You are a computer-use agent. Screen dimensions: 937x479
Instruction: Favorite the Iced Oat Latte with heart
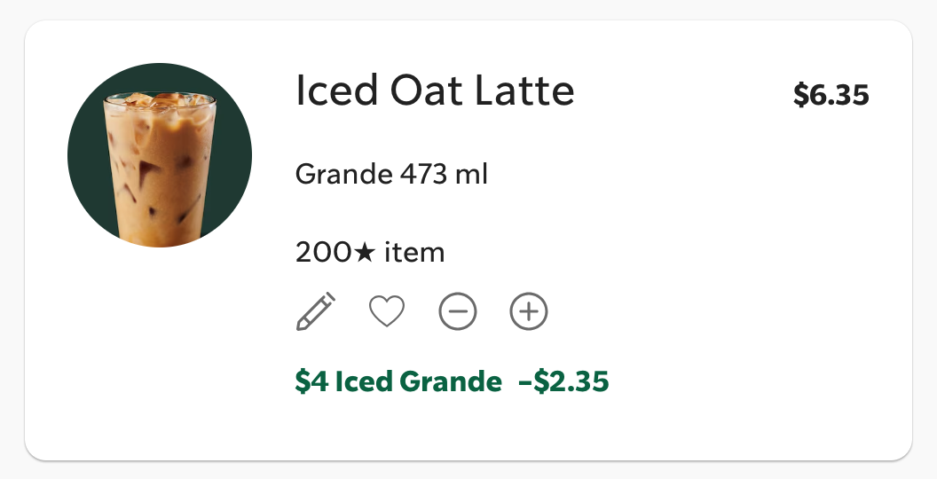click(x=387, y=311)
